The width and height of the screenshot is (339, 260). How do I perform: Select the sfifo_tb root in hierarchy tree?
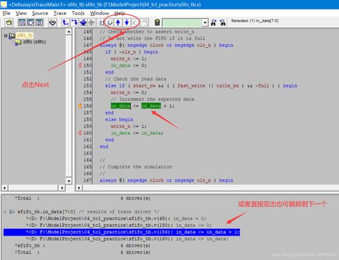click(x=25, y=35)
